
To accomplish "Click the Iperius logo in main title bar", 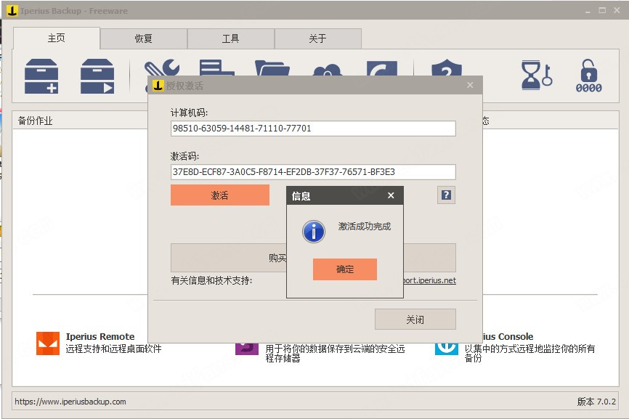I will click(12, 10).
